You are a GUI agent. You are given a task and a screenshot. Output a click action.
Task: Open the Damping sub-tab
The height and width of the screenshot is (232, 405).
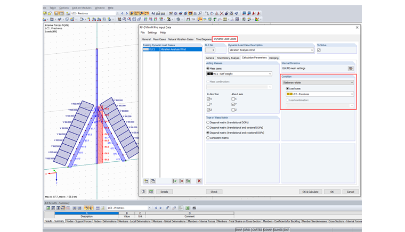click(273, 57)
